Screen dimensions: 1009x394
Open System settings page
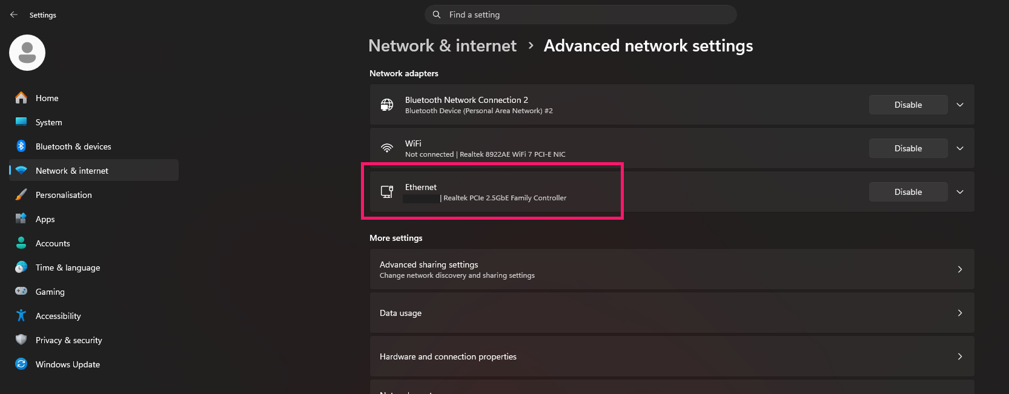[x=94, y=122]
